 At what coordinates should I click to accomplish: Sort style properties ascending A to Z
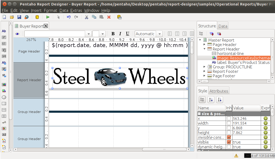(x=211, y=100)
